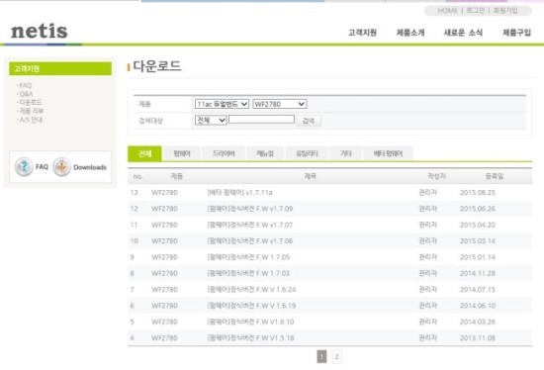544x370 pixels.
Task: Open the WF2780 model dropdown
Action: pos(280,104)
